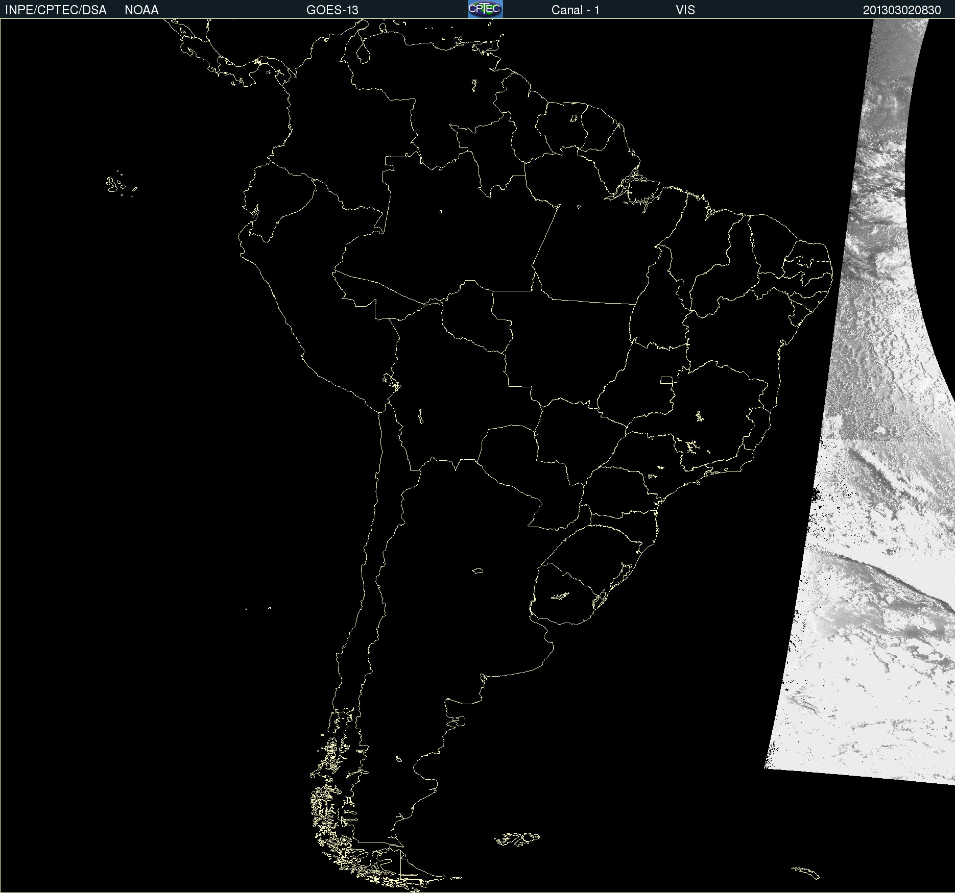
Task: Click the 201303020830 timestamp
Action: 901,10
